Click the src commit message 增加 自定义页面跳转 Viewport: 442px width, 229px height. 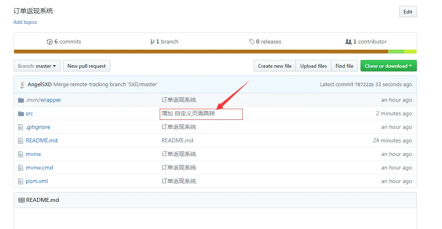pyautogui.click(x=188, y=114)
